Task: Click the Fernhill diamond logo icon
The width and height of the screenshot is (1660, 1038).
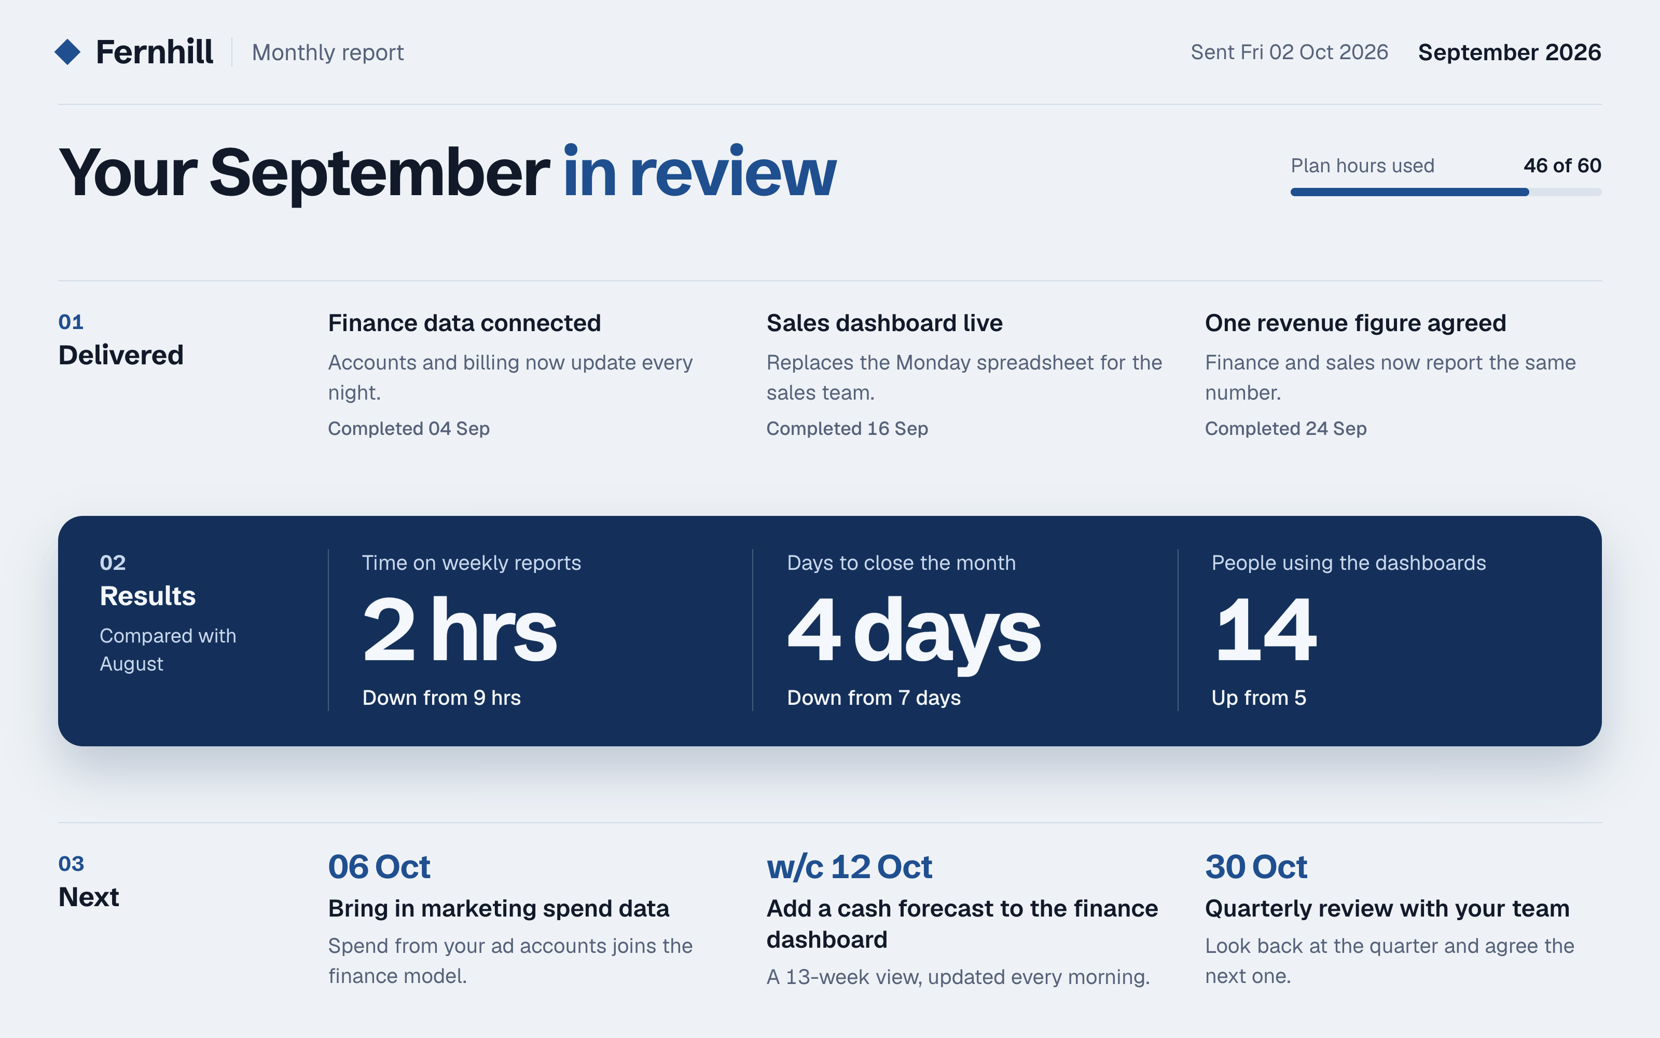Action: point(67,52)
